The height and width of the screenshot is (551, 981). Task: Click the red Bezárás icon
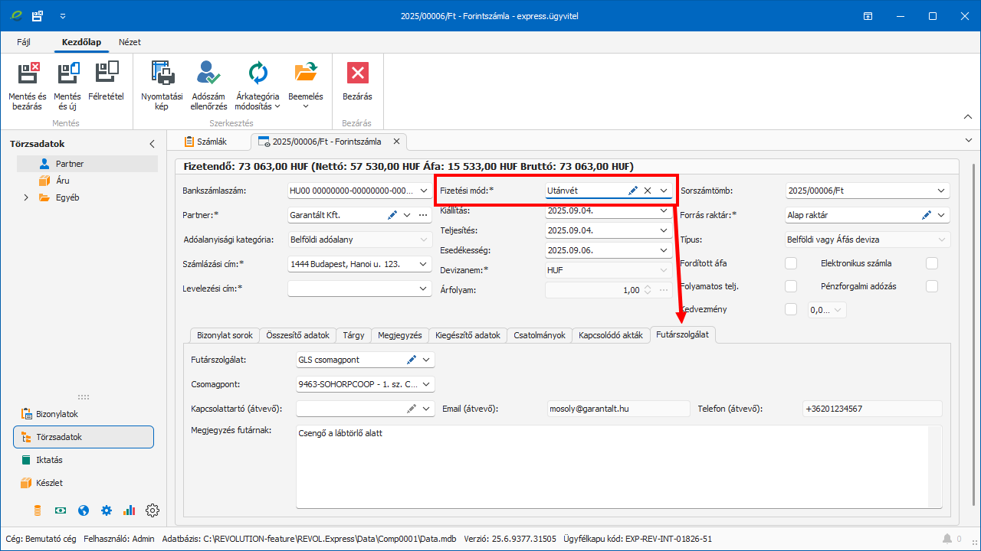pos(357,73)
